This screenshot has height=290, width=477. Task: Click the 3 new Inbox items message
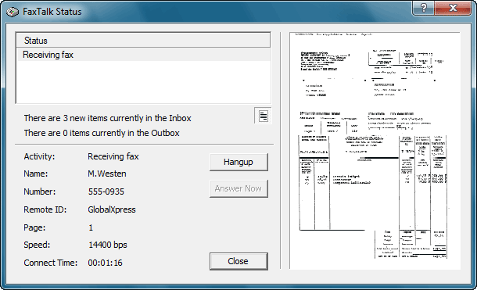click(x=107, y=118)
